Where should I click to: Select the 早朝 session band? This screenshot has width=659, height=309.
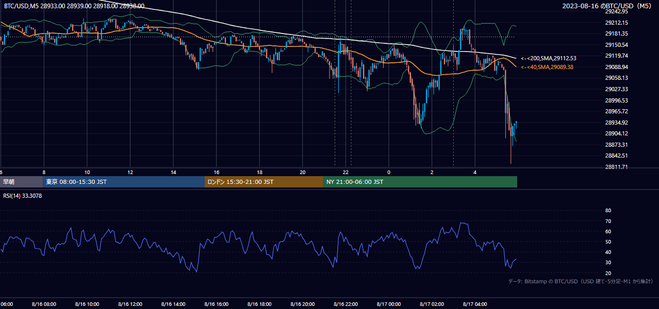tap(21, 182)
